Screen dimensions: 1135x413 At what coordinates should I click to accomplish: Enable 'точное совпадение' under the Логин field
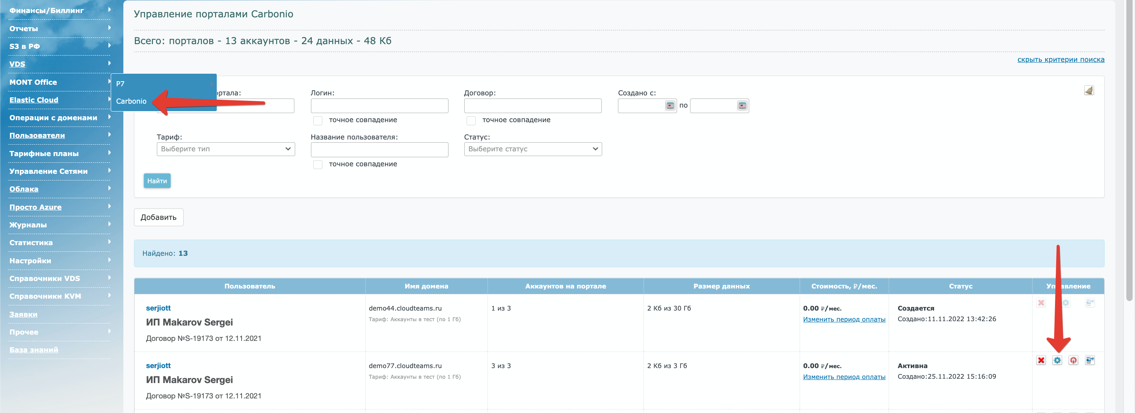318,120
